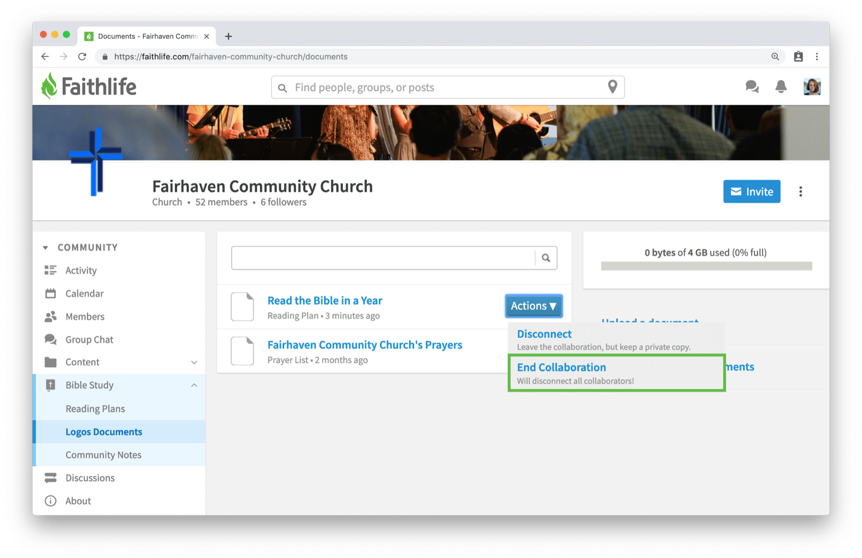
Task: Close the Documents - Fairhaven tab
Action: click(x=206, y=36)
